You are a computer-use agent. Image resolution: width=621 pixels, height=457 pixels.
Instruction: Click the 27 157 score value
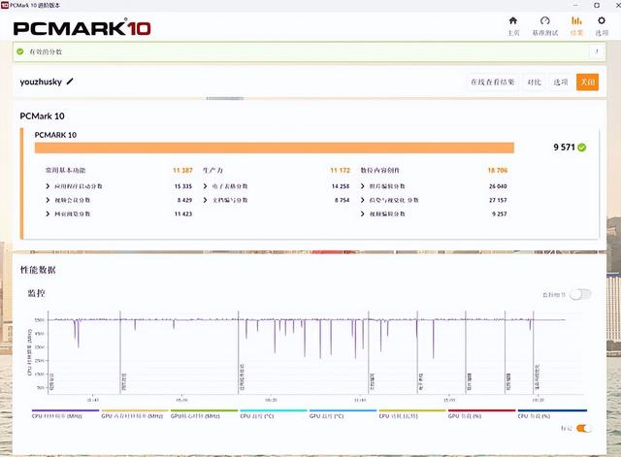[498, 200]
